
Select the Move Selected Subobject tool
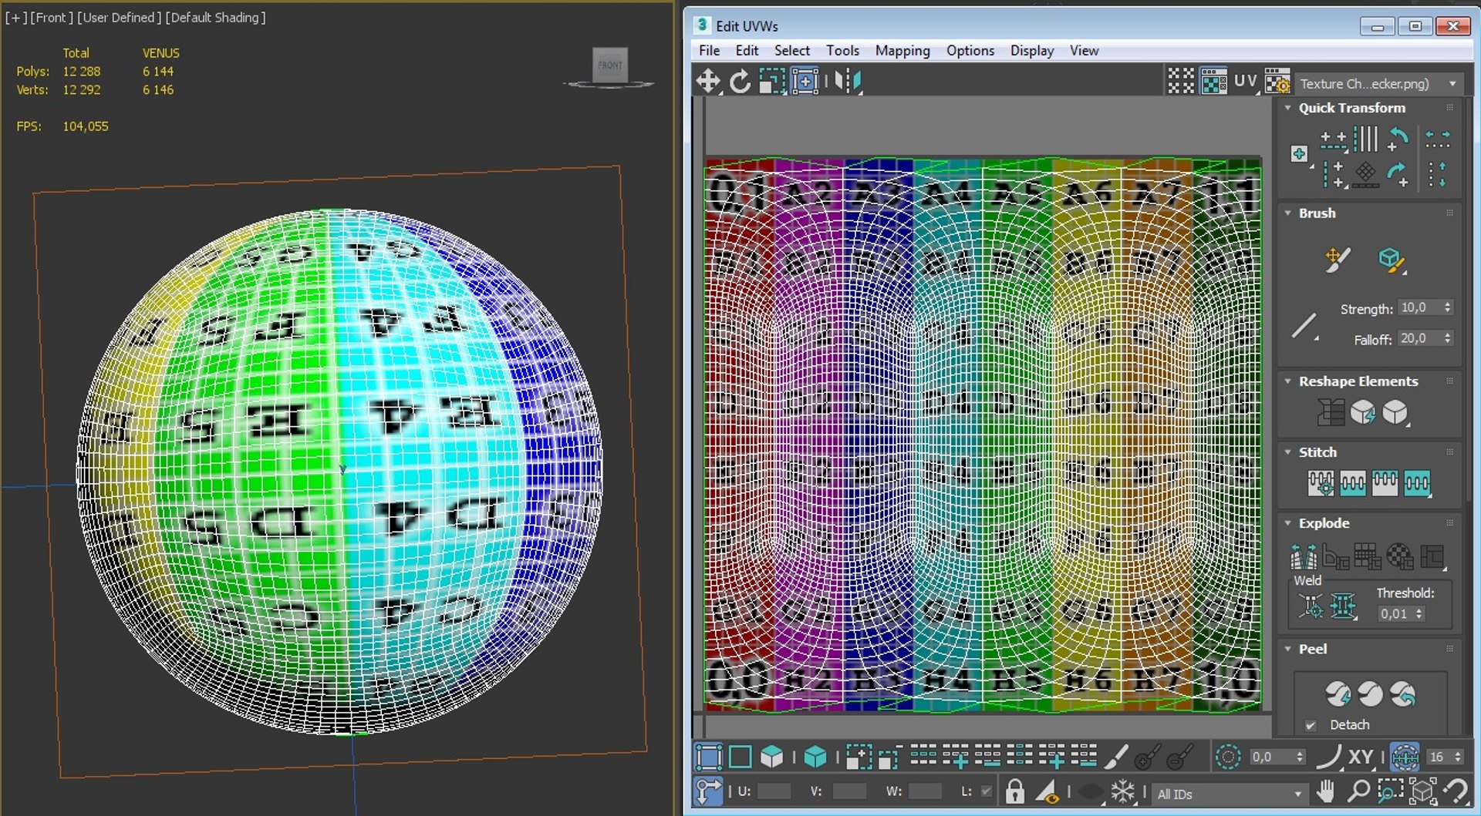coord(708,81)
